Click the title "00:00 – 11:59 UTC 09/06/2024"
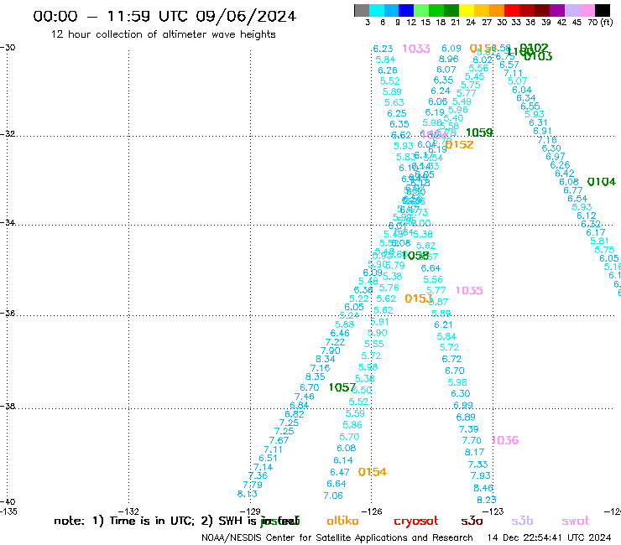621x545 pixels. click(164, 16)
